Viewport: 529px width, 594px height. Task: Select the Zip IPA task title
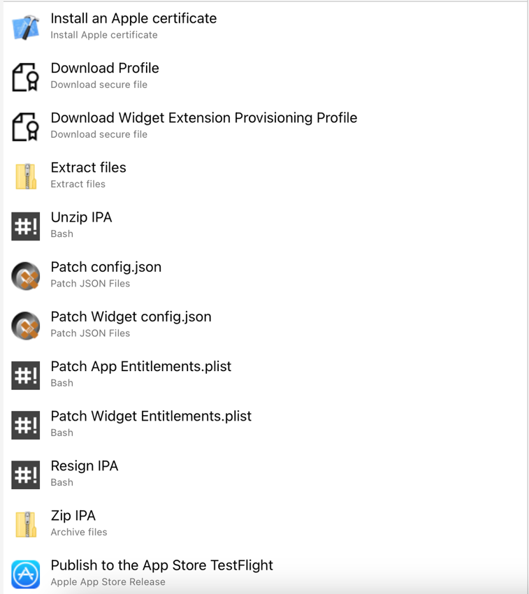[73, 516]
